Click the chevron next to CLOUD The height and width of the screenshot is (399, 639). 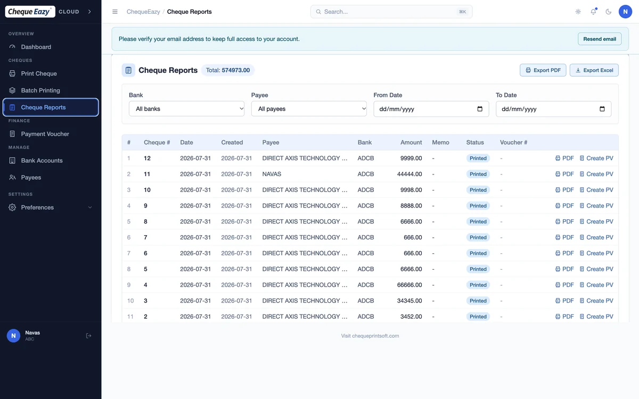pyautogui.click(x=89, y=12)
